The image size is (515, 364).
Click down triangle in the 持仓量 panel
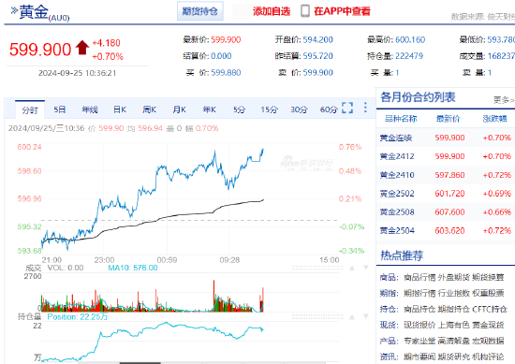tap(366, 316)
